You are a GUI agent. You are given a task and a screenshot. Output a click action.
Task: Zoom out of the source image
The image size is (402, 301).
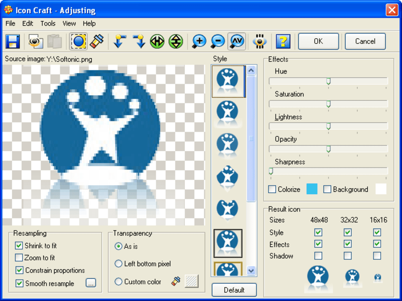(218, 41)
